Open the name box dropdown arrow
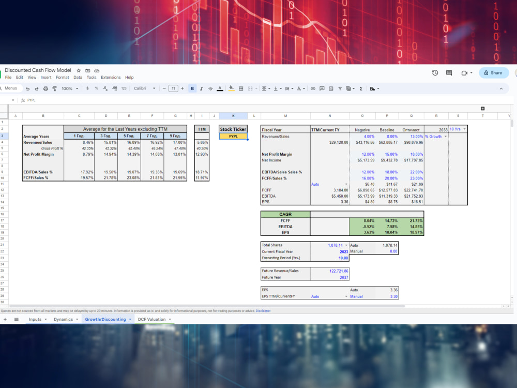 [x=13, y=100]
